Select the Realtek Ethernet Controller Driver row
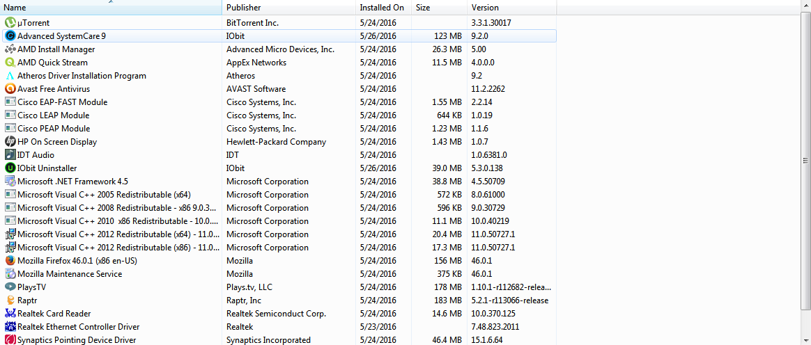Image resolution: width=811 pixels, height=345 pixels. point(78,327)
